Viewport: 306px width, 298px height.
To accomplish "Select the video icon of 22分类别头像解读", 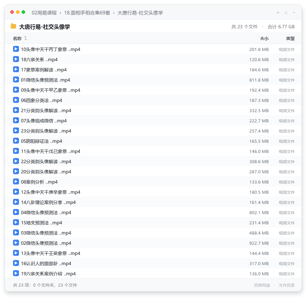I will [16, 161].
